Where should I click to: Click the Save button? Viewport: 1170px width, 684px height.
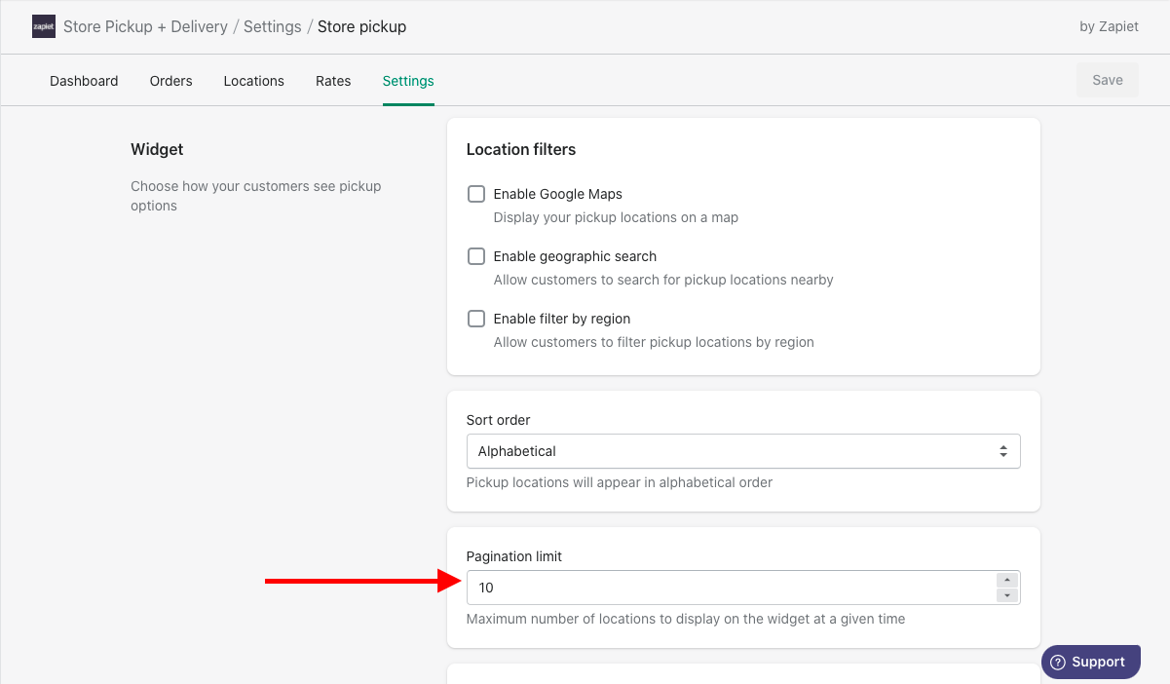(x=1108, y=80)
